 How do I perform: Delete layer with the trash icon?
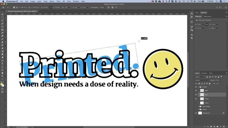(x=224, y=127)
